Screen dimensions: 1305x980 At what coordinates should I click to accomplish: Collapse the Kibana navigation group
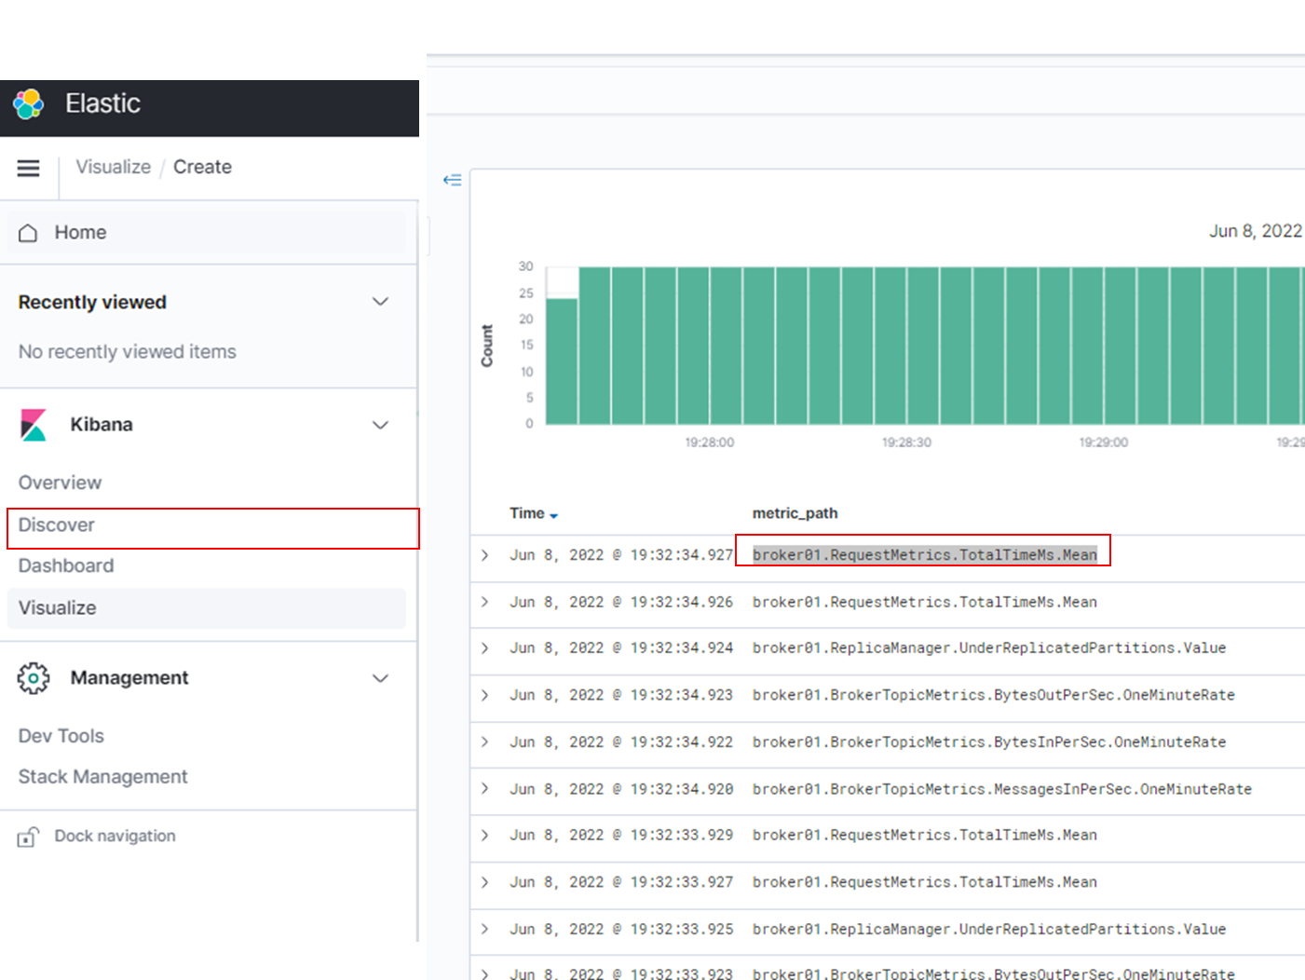(x=380, y=425)
